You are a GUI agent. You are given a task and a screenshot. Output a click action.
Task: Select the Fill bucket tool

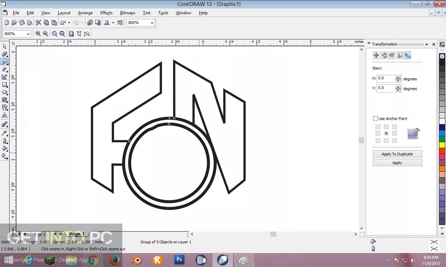(x=5, y=148)
